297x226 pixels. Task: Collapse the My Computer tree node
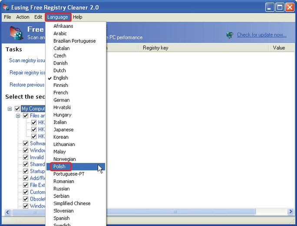pyautogui.click(x=10, y=109)
